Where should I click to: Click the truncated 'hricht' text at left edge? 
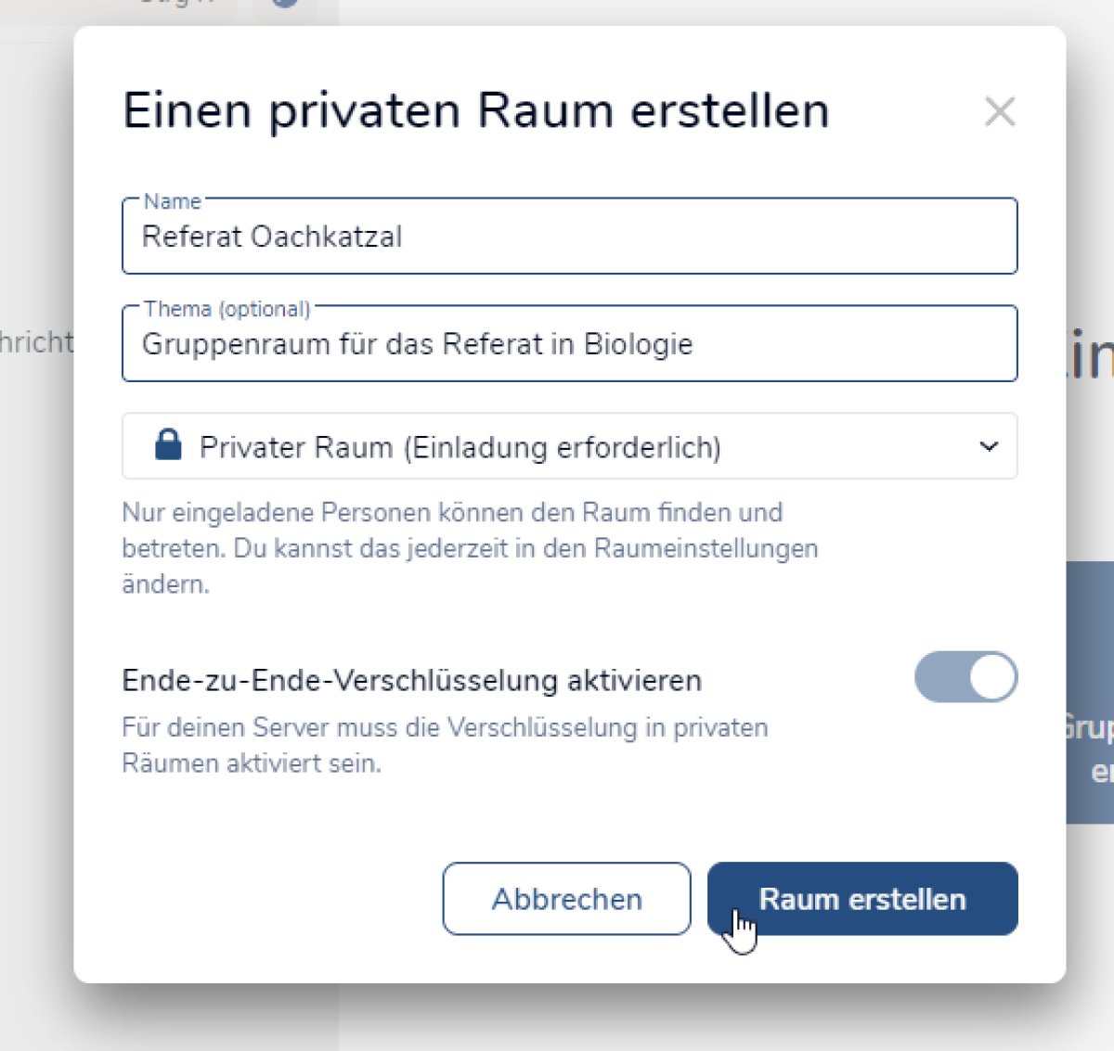(36, 342)
